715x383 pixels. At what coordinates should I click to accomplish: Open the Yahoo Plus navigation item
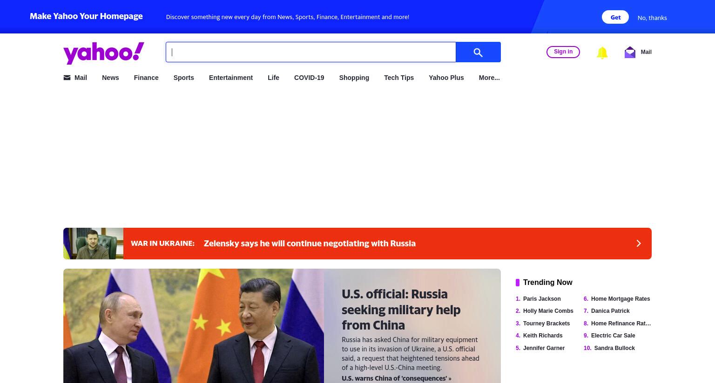[x=446, y=78]
